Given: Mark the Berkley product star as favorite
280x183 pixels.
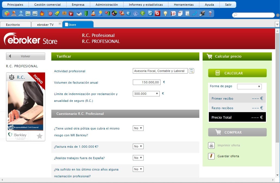Looking at the screenshot, I should [x=39, y=136].
